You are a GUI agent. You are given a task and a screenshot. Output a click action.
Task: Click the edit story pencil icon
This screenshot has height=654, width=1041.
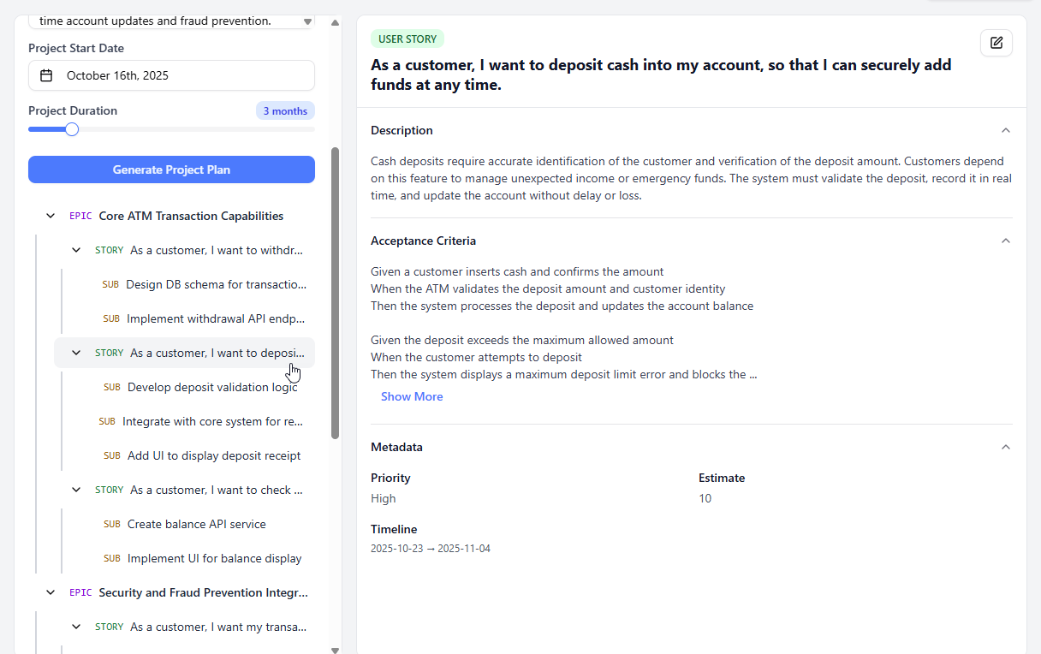(x=996, y=42)
